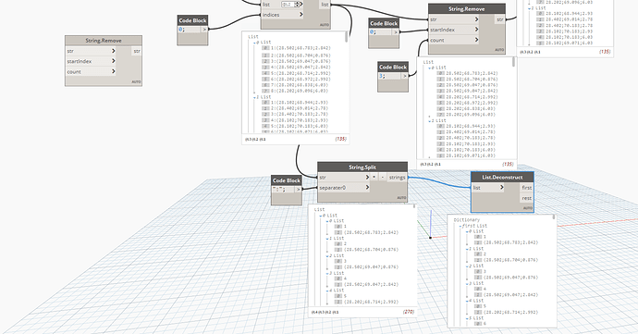Image resolution: width=638 pixels, height=334 pixels.
Task: Adjust the @L2 level stepper on the list port
Action: tap(298, 4)
